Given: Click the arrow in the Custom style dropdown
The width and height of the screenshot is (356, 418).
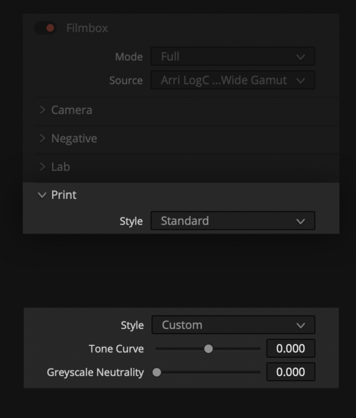Looking at the screenshot, I should 301,325.
